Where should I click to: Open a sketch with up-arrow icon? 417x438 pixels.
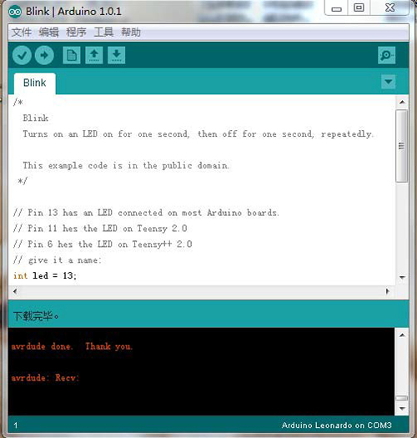(94, 55)
